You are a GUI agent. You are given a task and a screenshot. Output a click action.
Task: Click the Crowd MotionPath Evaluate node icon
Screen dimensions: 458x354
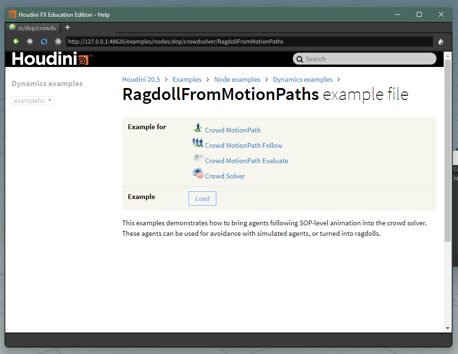coord(198,158)
